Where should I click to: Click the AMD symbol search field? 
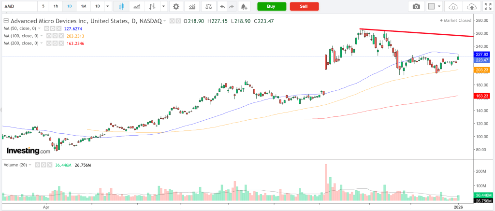click(x=18, y=6)
